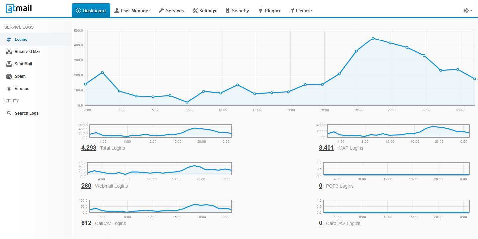Click the peak data point on main chart
This screenshot has height=239, width=478.
click(373, 39)
